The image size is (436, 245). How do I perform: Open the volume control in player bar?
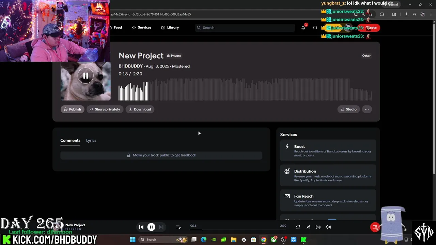[x=328, y=227]
